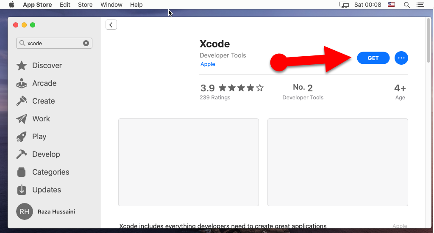Image resolution: width=434 pixels, height=233 pixels.
Task: Click the No. 2 ranking
Action: (303, 88)
